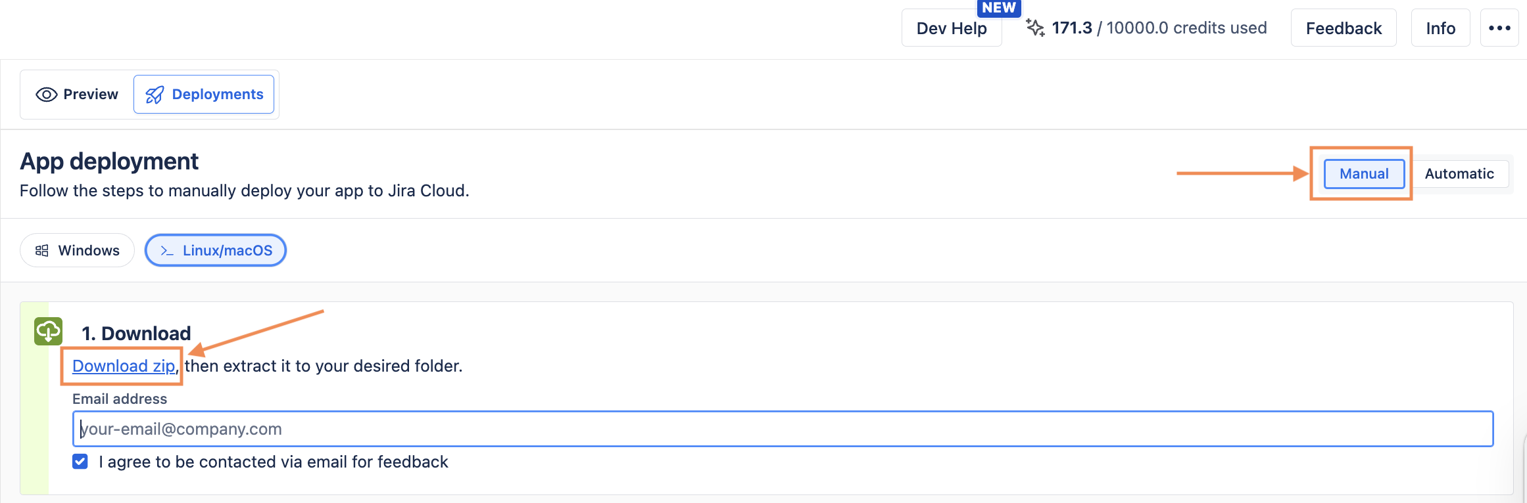1527x503 pixels.
Task: Click the App deployment heading
Action: 109,161
